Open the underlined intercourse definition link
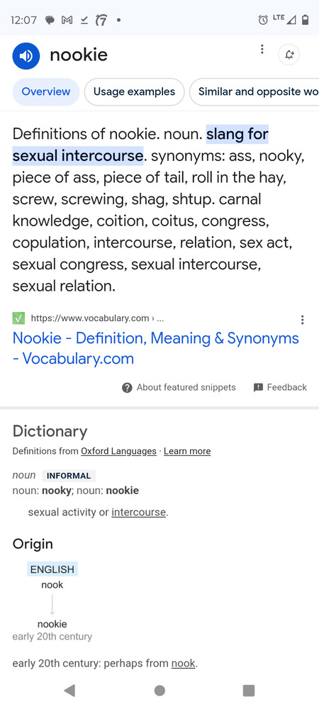Viewport: 319px width, 709px height. (139, 513)
